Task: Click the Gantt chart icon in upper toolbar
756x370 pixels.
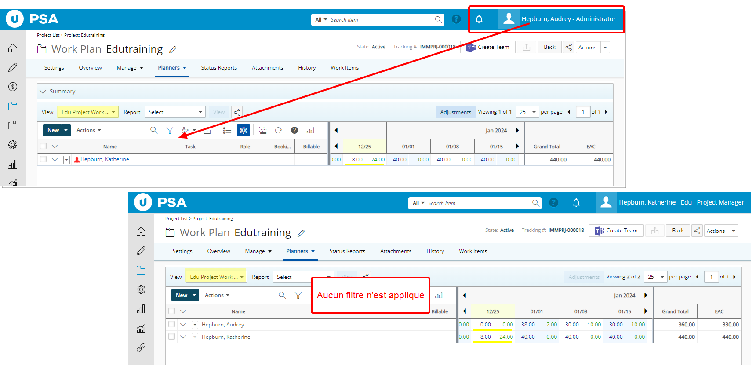Action: (x=263, y=130)
